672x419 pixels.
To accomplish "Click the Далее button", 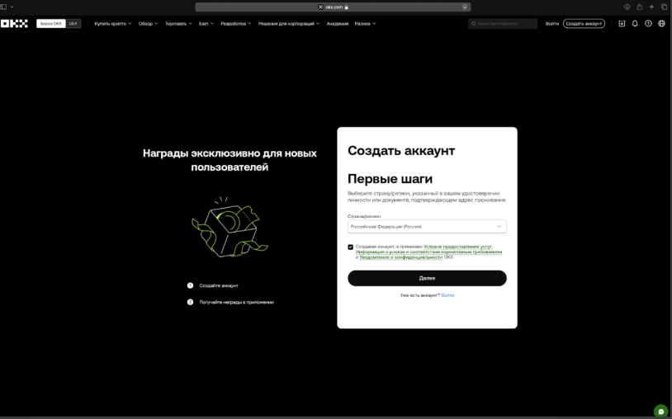I will (427, 278).
